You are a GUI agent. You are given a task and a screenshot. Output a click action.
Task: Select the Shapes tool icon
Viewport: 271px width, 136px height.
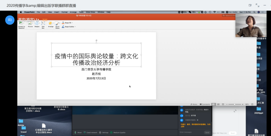pos(37,23)
